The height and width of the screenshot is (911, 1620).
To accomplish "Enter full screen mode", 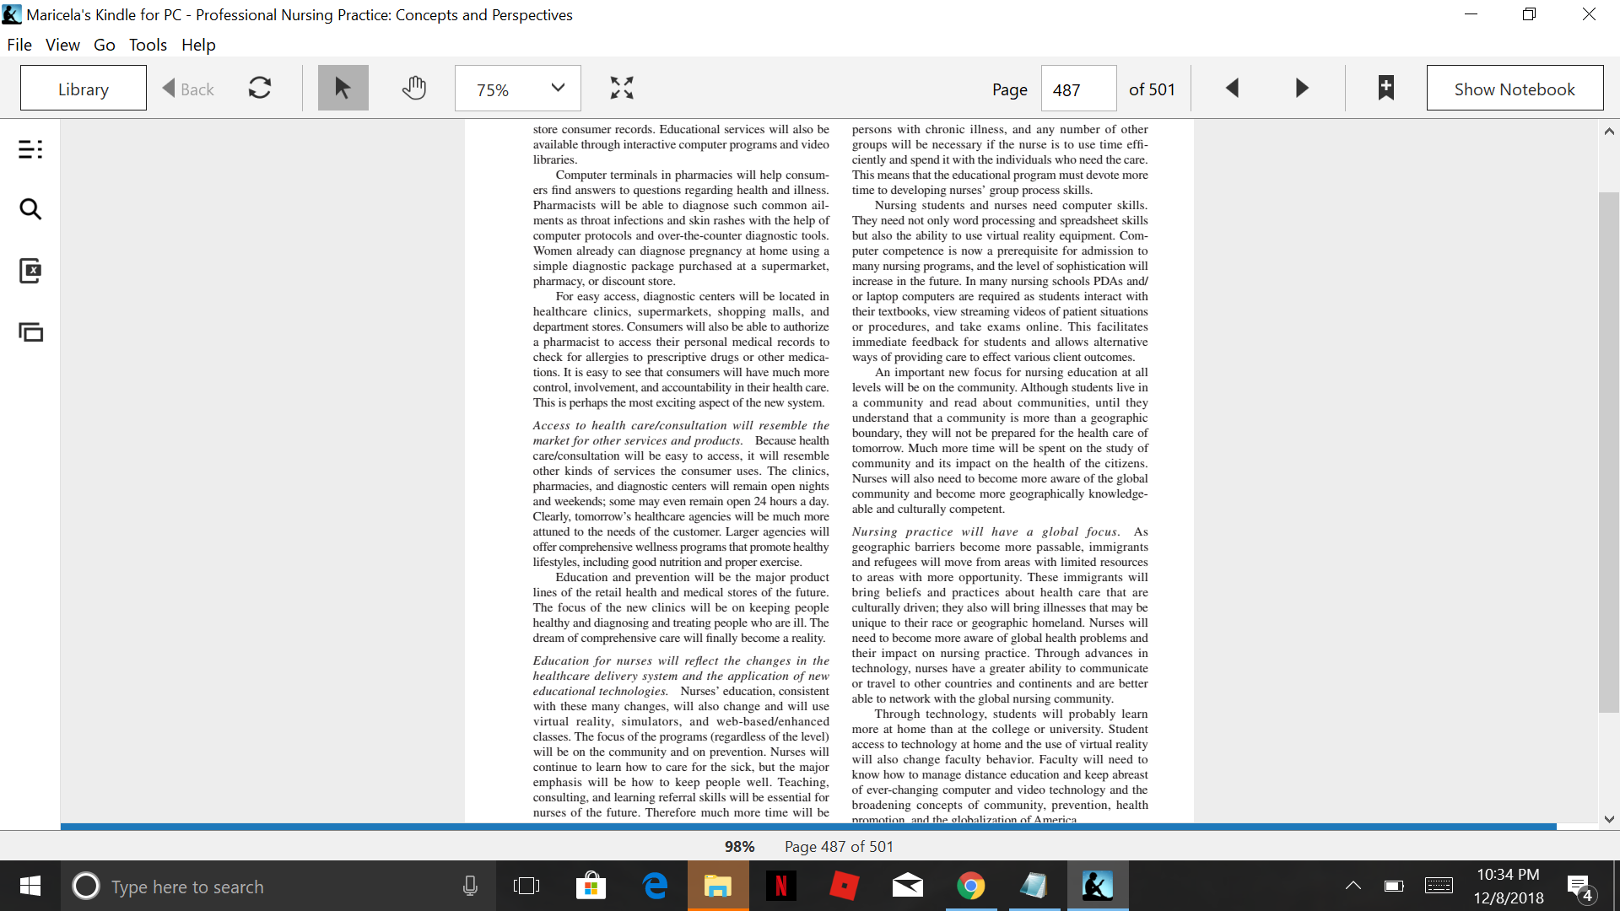I will coord(622,88).
